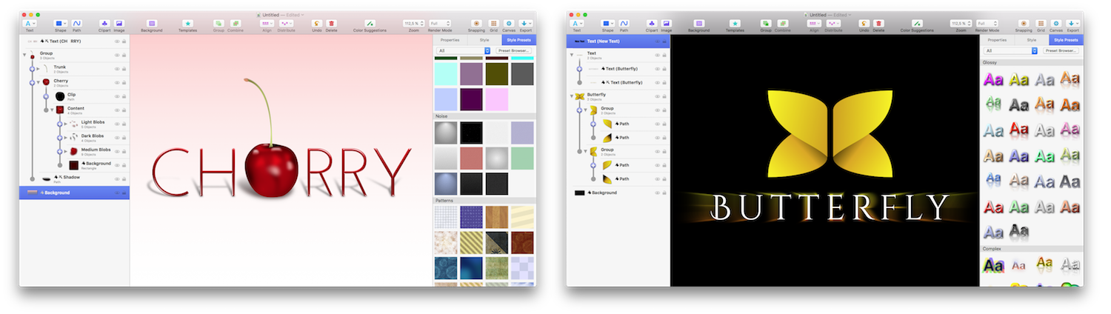The width and height of the screenshot is (1111, 314).
Task: Hide the Trunk layer
Action: pyautogui.click(x=117, y=68)
